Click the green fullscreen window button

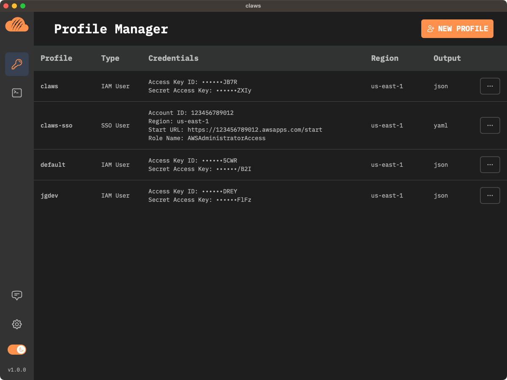[x=23, y=6]
